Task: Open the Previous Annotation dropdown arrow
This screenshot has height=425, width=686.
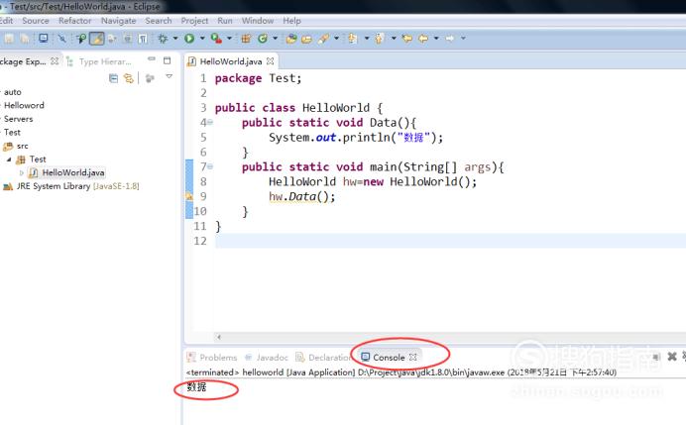Action: click(394, 39)
